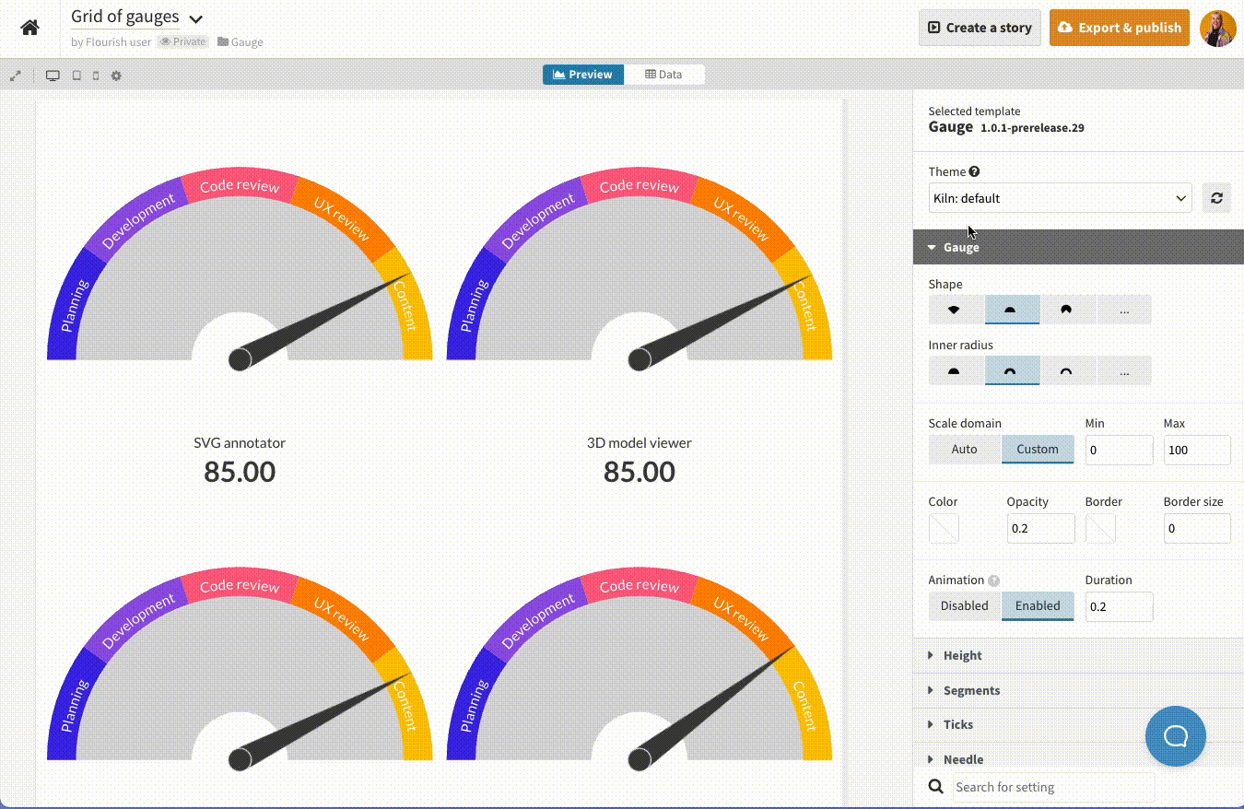Select the smallest inner radius option
This screenshot has height=809, width=1244.
956,369
